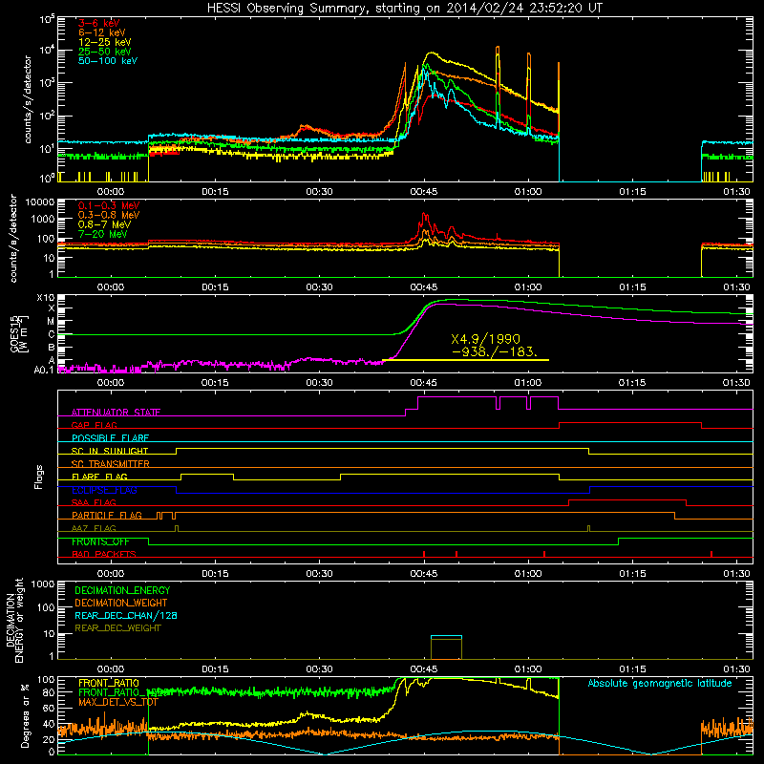Viewport: 764px width, 764px height.
Task: Select the orange 6-12 keV legend label
Action: pos(101,32)
